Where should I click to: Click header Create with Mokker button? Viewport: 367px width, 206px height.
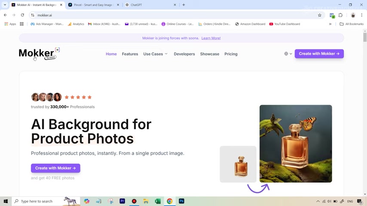coord(319,54)
